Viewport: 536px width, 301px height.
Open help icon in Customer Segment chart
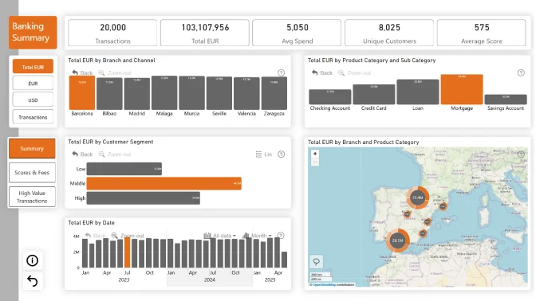281,154
